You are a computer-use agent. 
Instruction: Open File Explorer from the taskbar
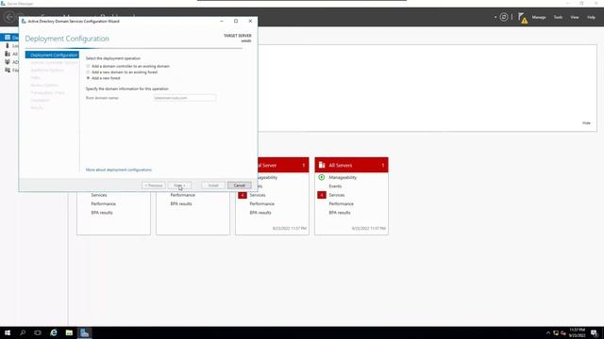69,332
